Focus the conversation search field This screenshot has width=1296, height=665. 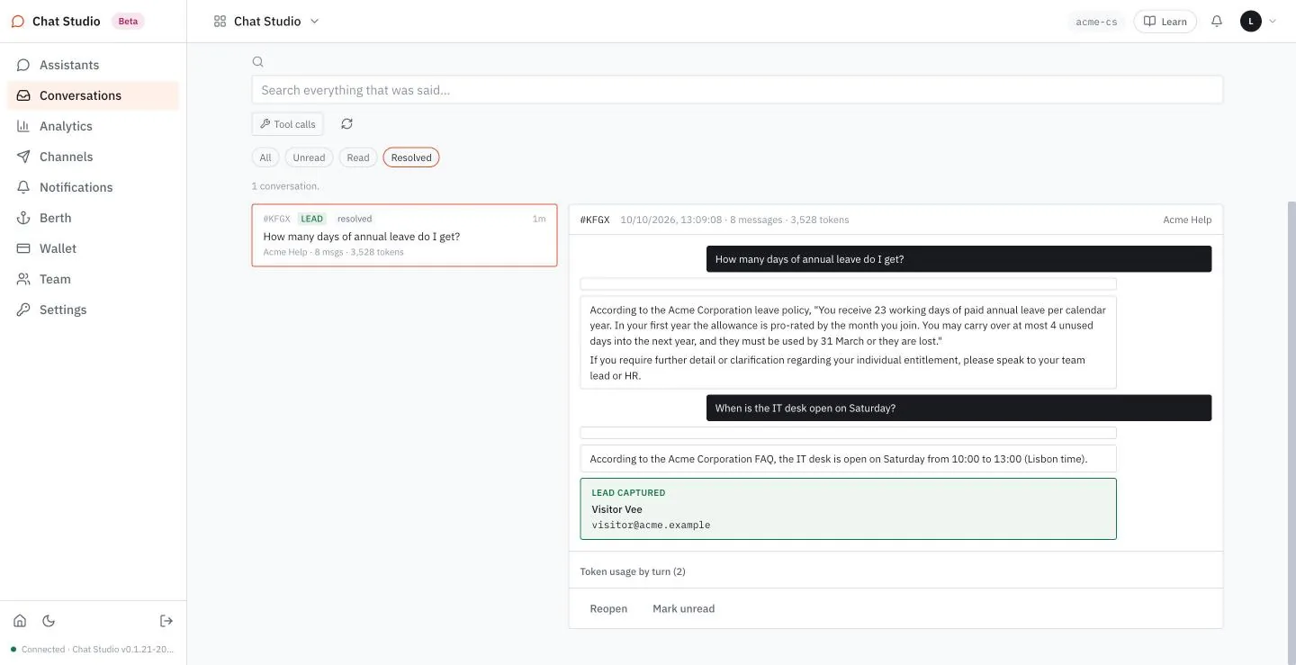pos(737,90)
